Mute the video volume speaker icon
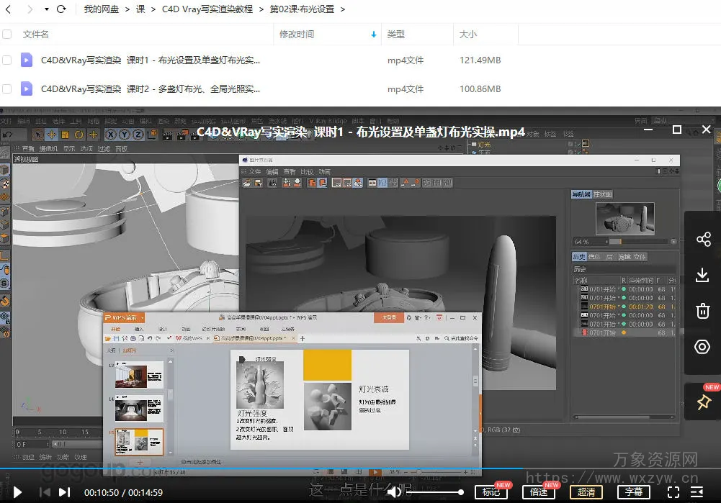The height and width of the screenshot is (503, 721). [394, 492]
